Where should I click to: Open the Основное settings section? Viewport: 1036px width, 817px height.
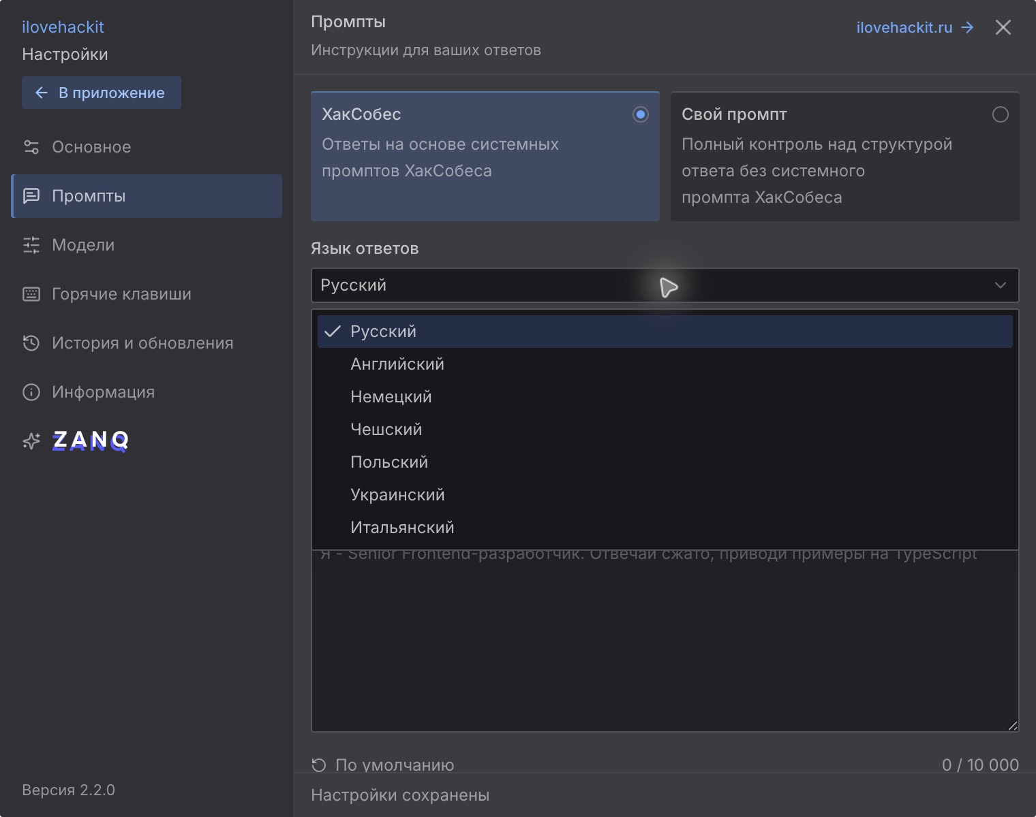click(147, 147)
